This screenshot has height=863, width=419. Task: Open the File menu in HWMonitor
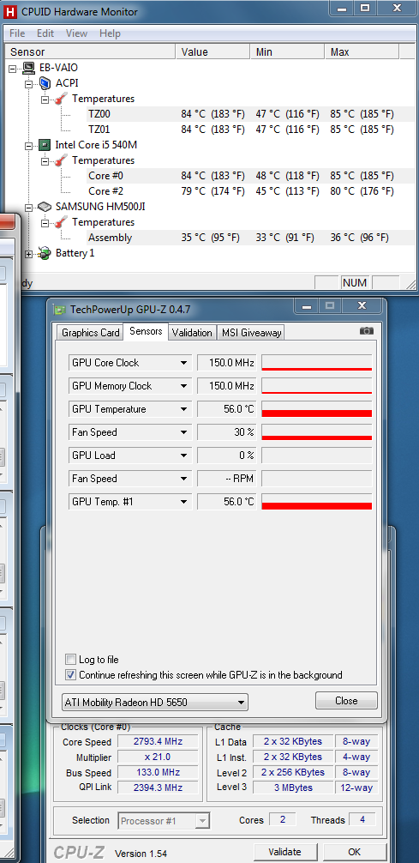(17, 33)
